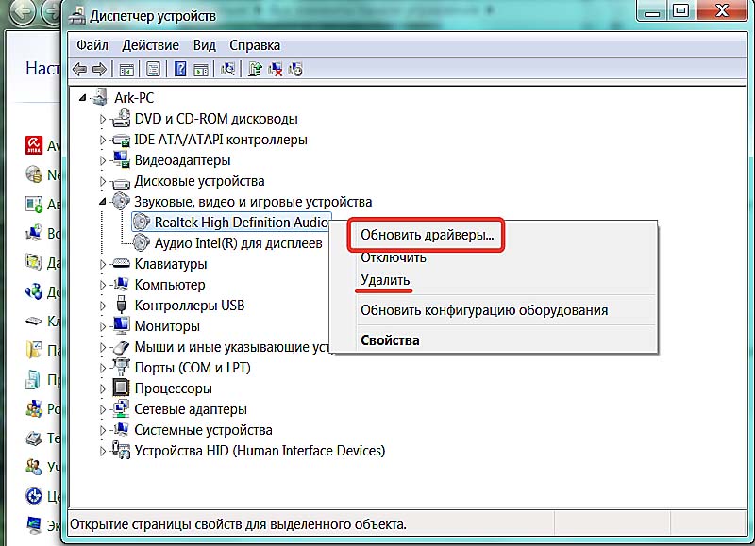Screen dimensions: 755x546
Task: Open Свойства from the context menu
Action: click(x=390, y=339)
